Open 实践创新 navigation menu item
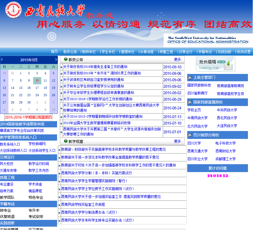The image size is (253, 230). click(224, 52)
